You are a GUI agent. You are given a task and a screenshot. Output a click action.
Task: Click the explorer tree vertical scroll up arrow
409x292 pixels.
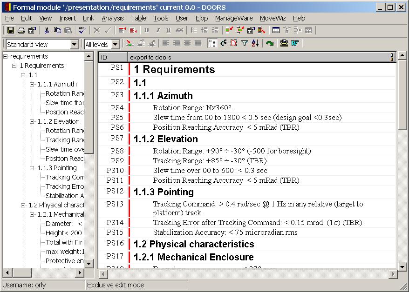pyautogui.click(x=89, y=56)
